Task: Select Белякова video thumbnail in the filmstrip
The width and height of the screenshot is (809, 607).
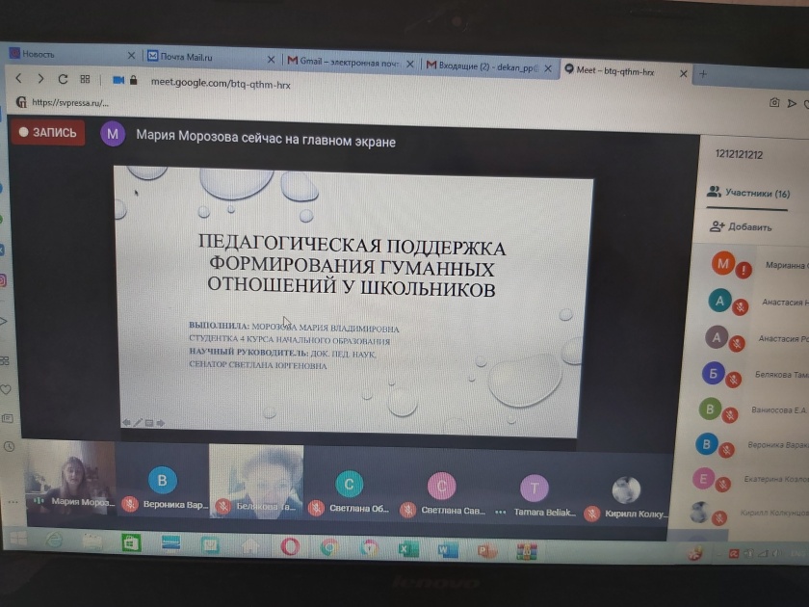Action: pos(256,482)
